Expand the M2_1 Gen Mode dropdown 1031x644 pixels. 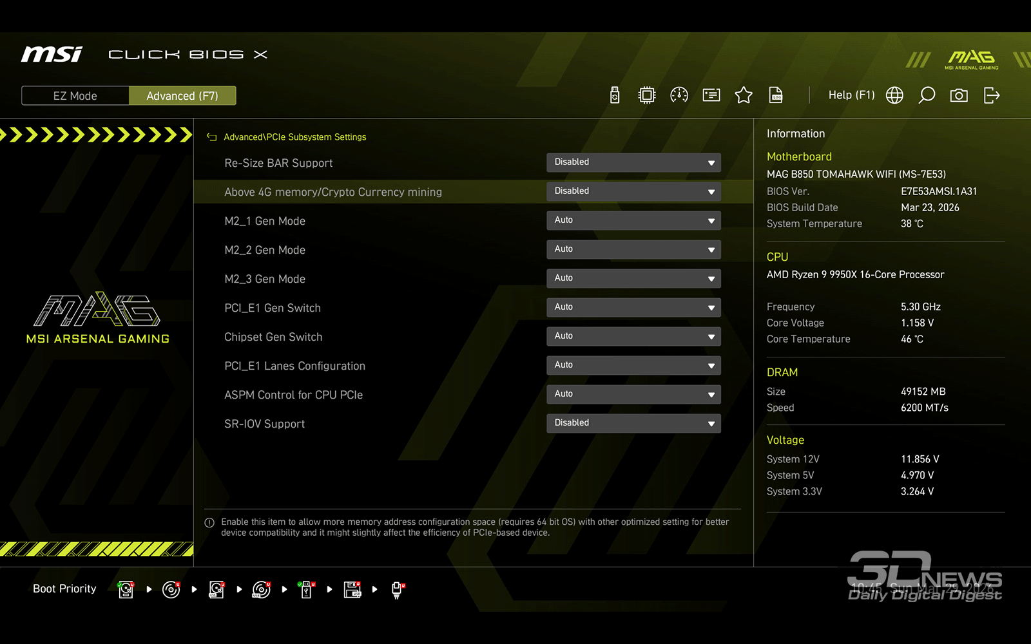click(x=633, y=220)
